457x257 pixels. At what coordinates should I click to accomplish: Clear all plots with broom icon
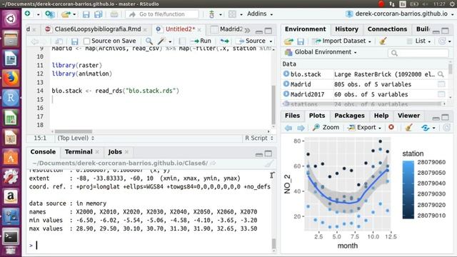click(x=408, y=127)
